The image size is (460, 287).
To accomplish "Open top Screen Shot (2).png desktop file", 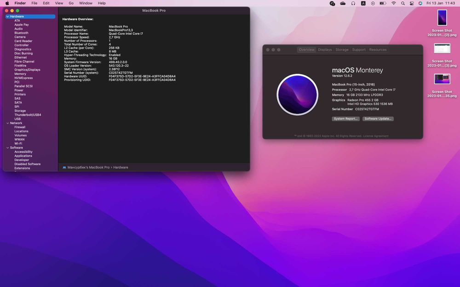I will (x=442, y=23).
